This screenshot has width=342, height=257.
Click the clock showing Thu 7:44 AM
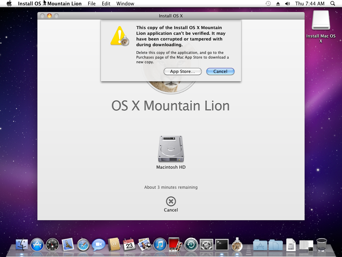point(310,3)
